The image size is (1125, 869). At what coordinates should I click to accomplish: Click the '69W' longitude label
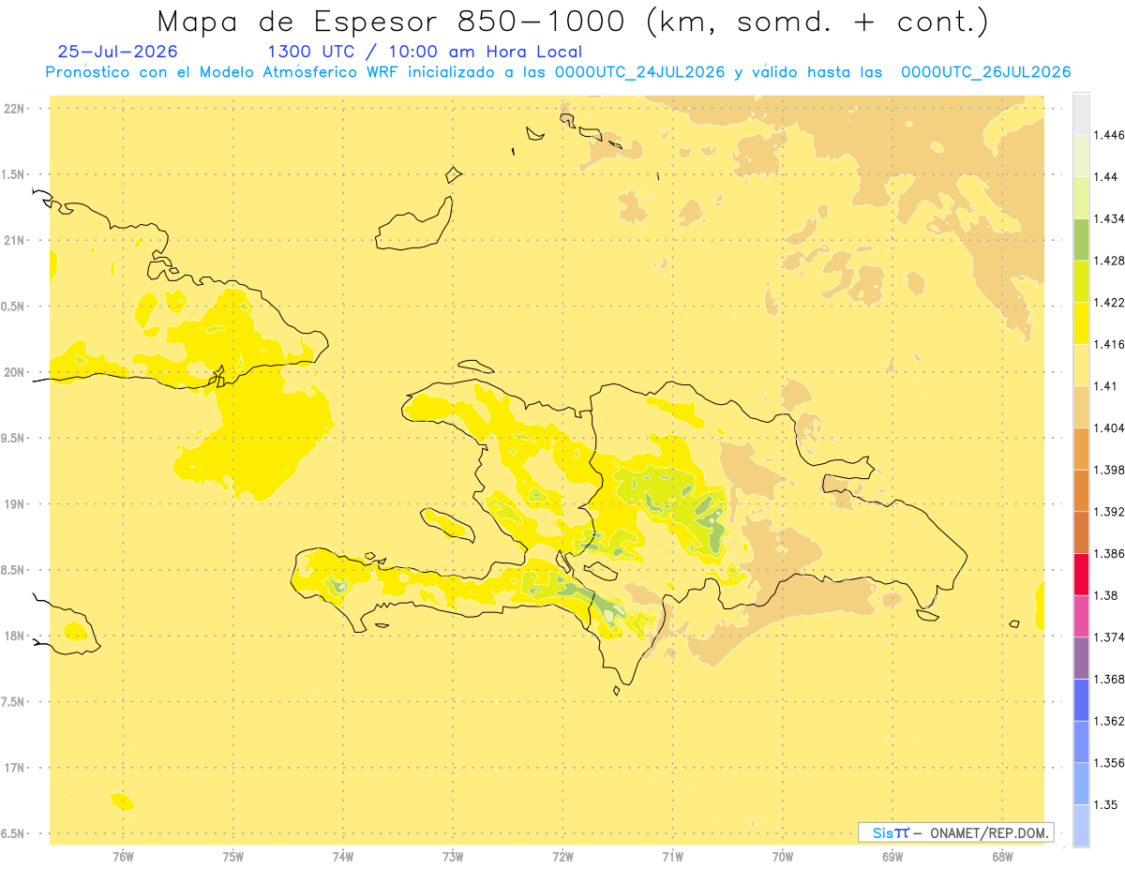tap(892, 857)
